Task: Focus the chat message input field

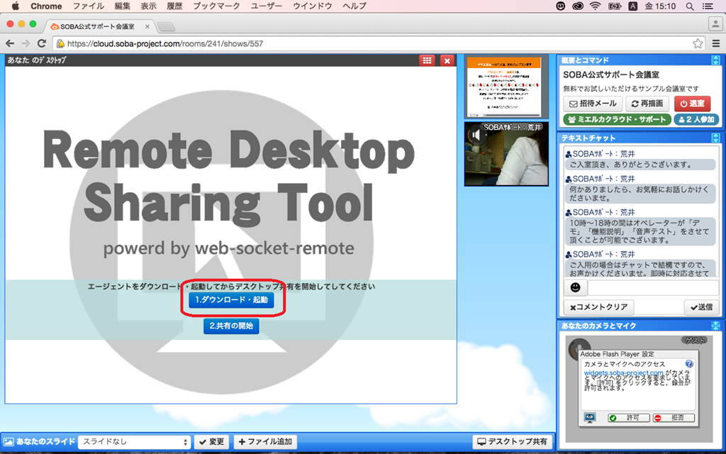Action: (x=653, y=288)
